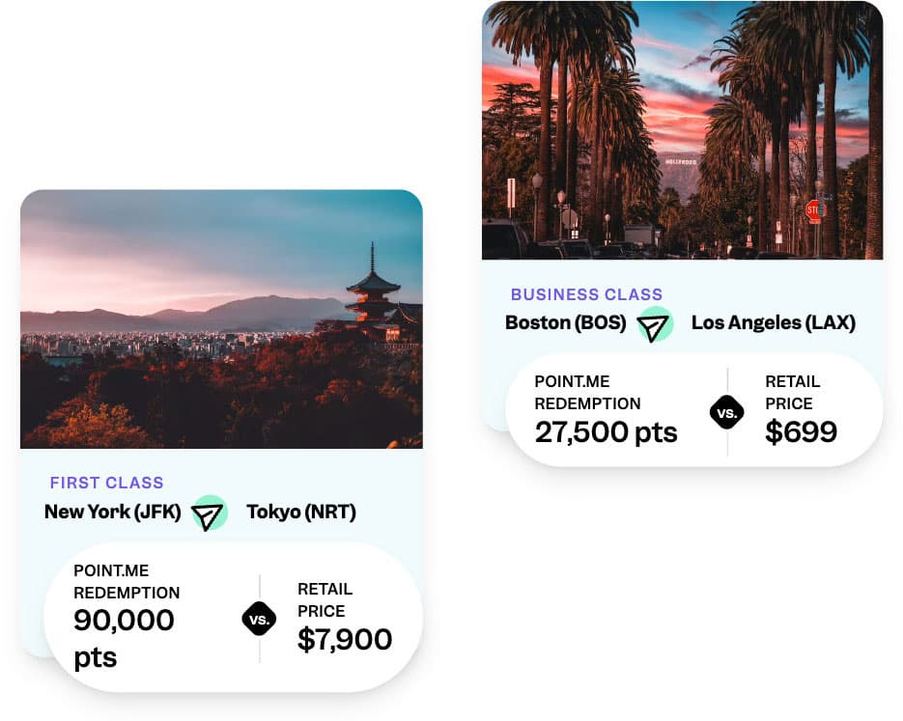This screenshot has width=903, height=721.
Task: Select the BUSINESS CLASS label
Action: click(x=586, y=294)
